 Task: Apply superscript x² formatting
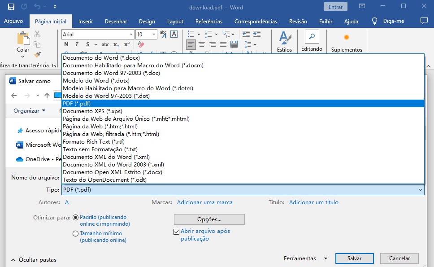(127, 44)
